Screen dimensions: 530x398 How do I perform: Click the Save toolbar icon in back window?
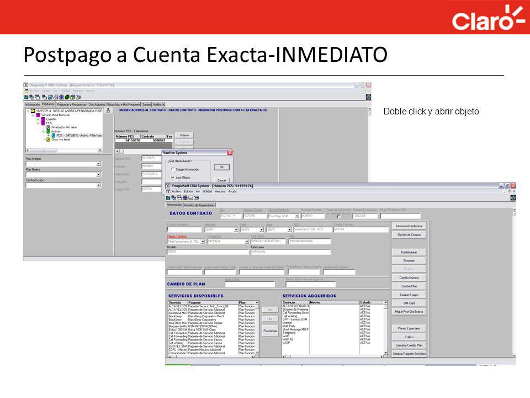point(26,97)
